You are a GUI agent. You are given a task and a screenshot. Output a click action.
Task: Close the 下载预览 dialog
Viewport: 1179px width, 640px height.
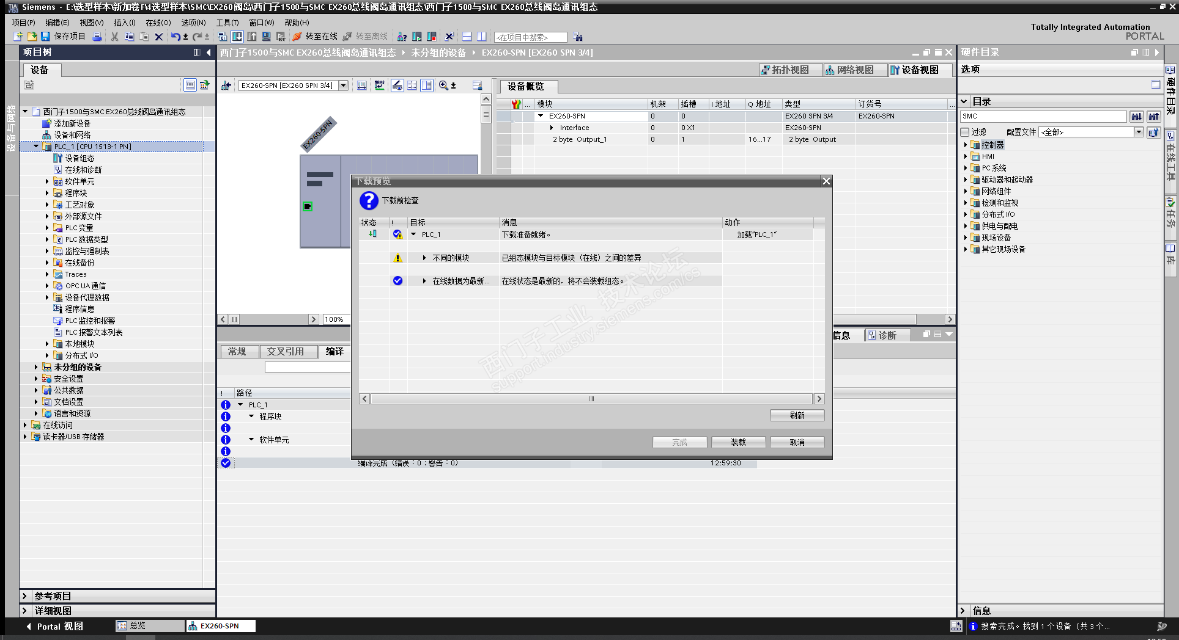[x=826, y=181]
